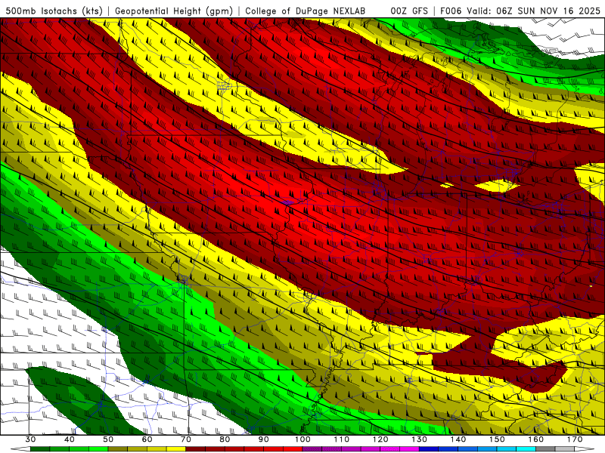Click the 160 value on the color scale

tap(536, 439)
